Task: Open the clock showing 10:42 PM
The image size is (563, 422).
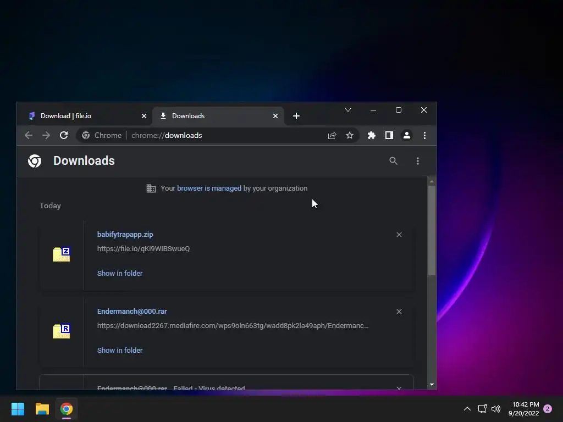Action: pyautogui.click(x=523, y=409)
